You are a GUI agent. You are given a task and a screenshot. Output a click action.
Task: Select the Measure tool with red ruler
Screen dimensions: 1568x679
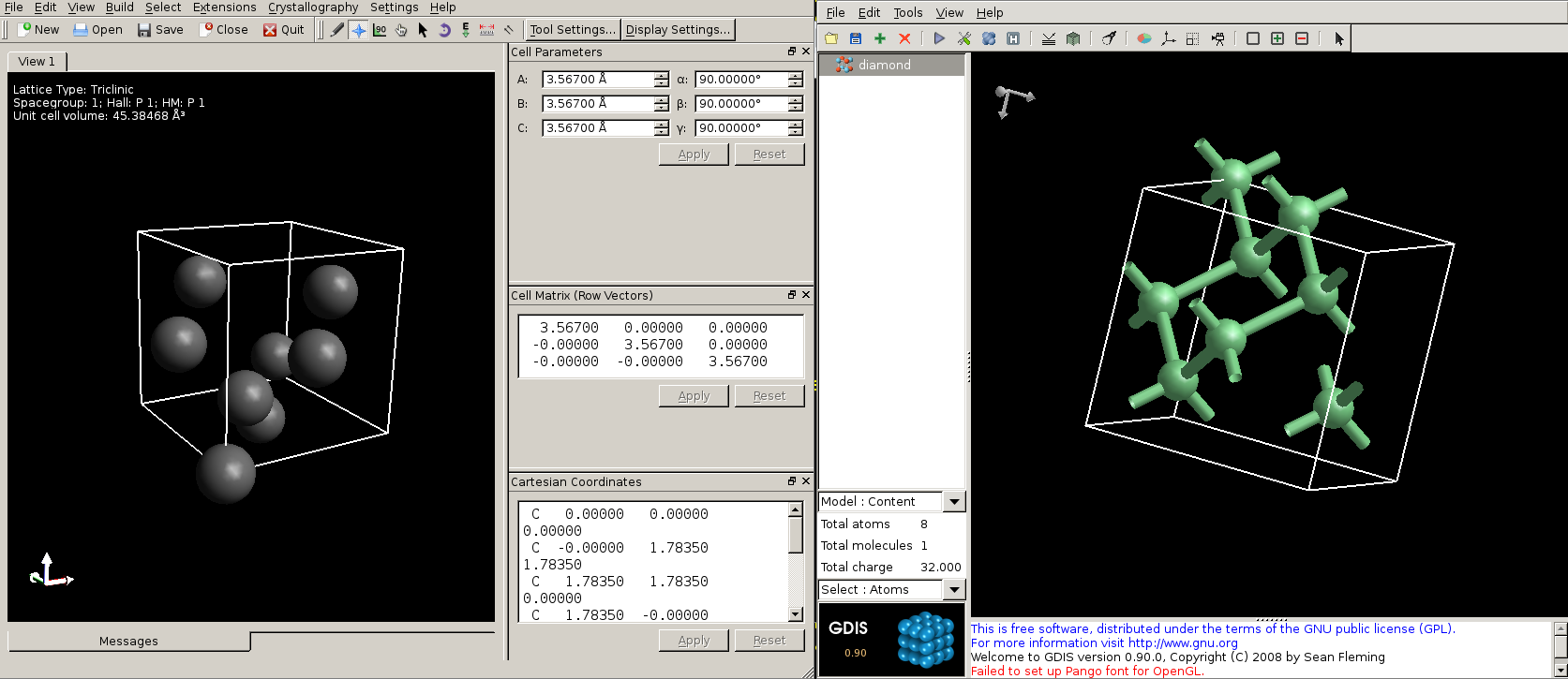[x=487, y=30]
